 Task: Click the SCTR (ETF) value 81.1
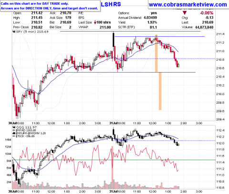[153, 27]
